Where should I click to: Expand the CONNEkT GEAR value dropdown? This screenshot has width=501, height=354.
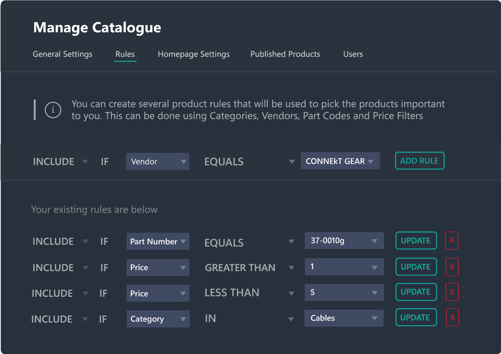click(x=340, y=161)
